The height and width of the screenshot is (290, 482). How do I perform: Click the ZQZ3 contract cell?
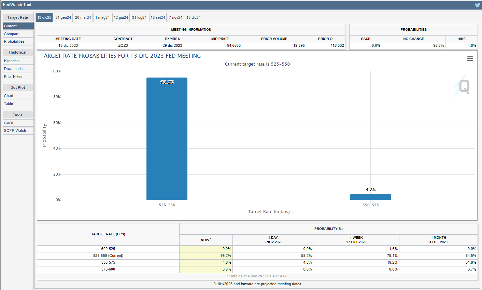click(x=123, y=45)
